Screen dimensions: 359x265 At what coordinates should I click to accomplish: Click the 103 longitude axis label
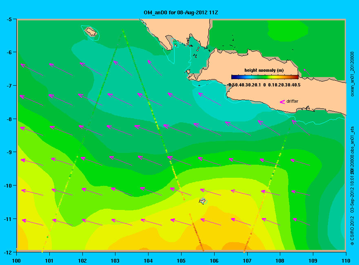pyautogui.click(x=115, y=261)
